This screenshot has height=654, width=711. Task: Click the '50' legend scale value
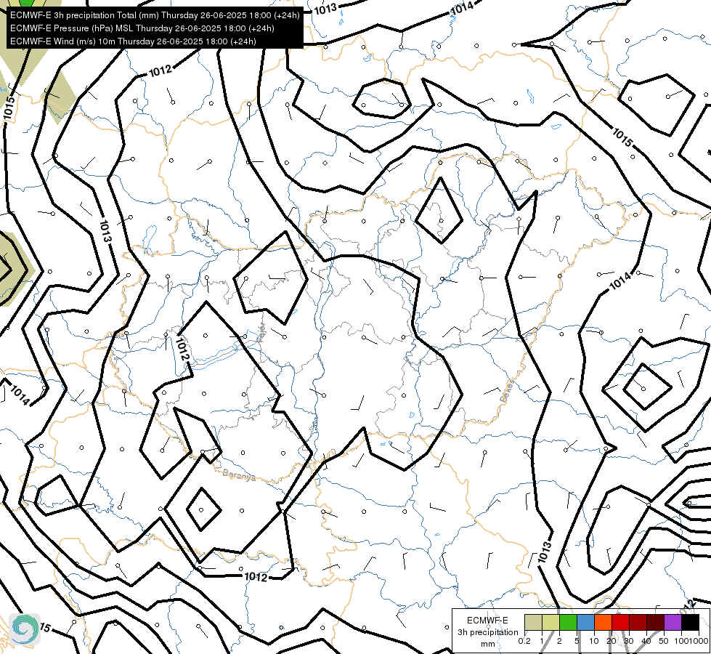click(663, 641)
